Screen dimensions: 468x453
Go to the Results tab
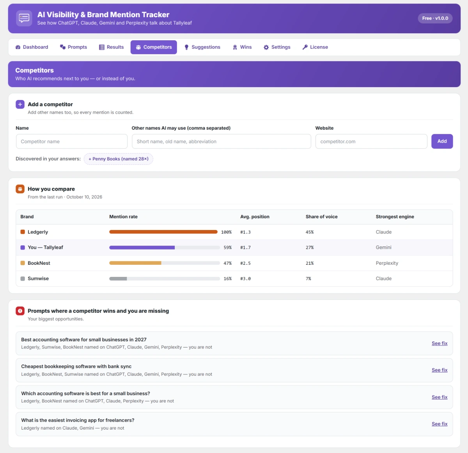(x=112, y=47)
